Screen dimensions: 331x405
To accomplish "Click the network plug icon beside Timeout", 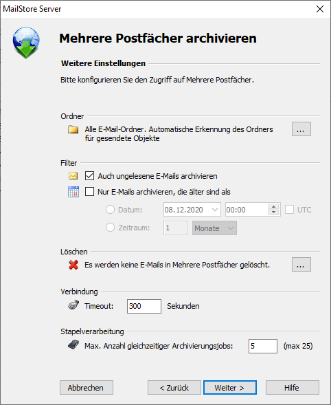I will click(73, 305).
